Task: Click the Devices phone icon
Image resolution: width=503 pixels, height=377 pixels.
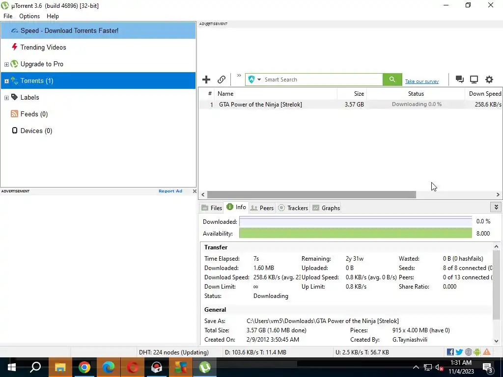Action: 14,130
